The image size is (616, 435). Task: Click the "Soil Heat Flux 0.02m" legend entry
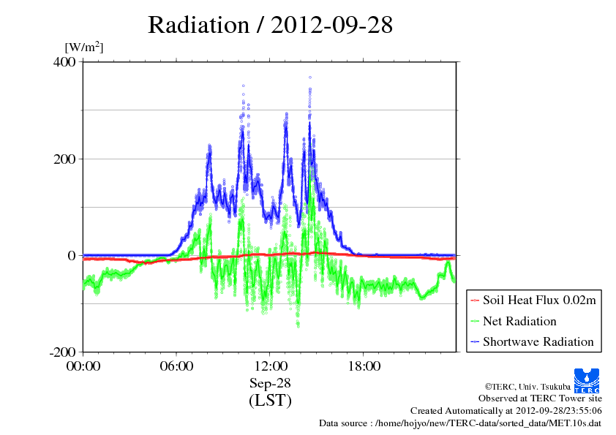pyautogui.click(x=539, y=300)
